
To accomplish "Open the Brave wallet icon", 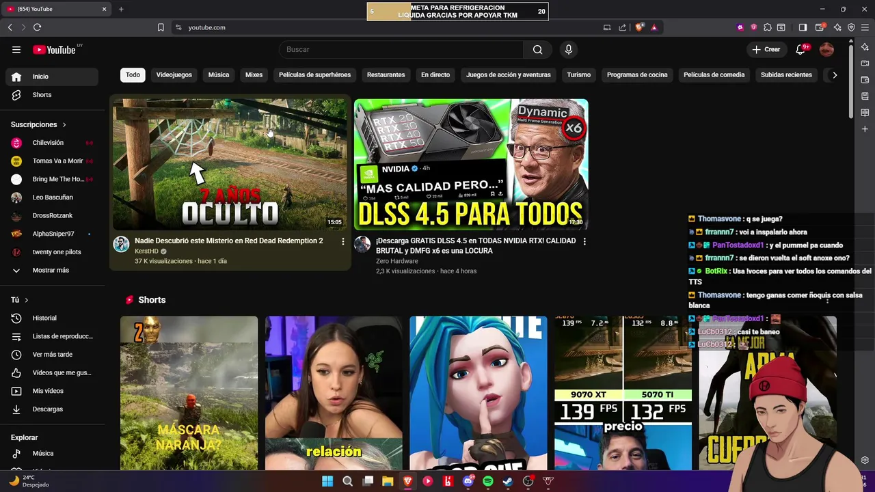I will coord(820,27).
